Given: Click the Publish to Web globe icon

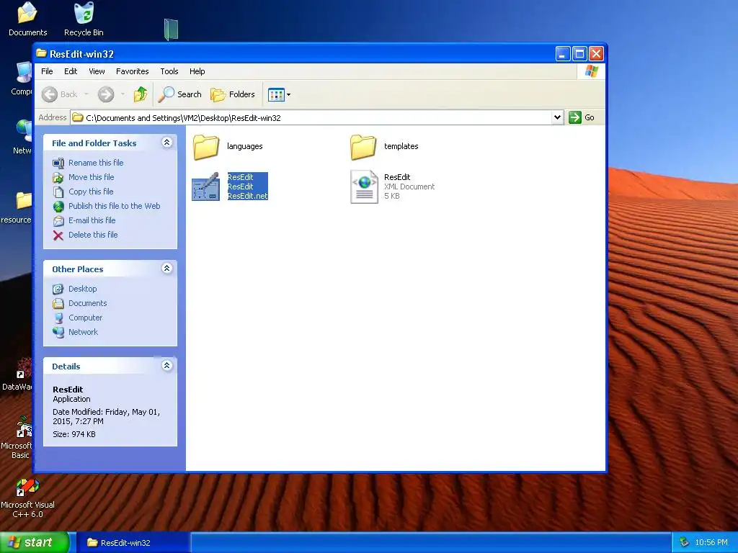Looking at the screenshot, I should pos(58,207).
